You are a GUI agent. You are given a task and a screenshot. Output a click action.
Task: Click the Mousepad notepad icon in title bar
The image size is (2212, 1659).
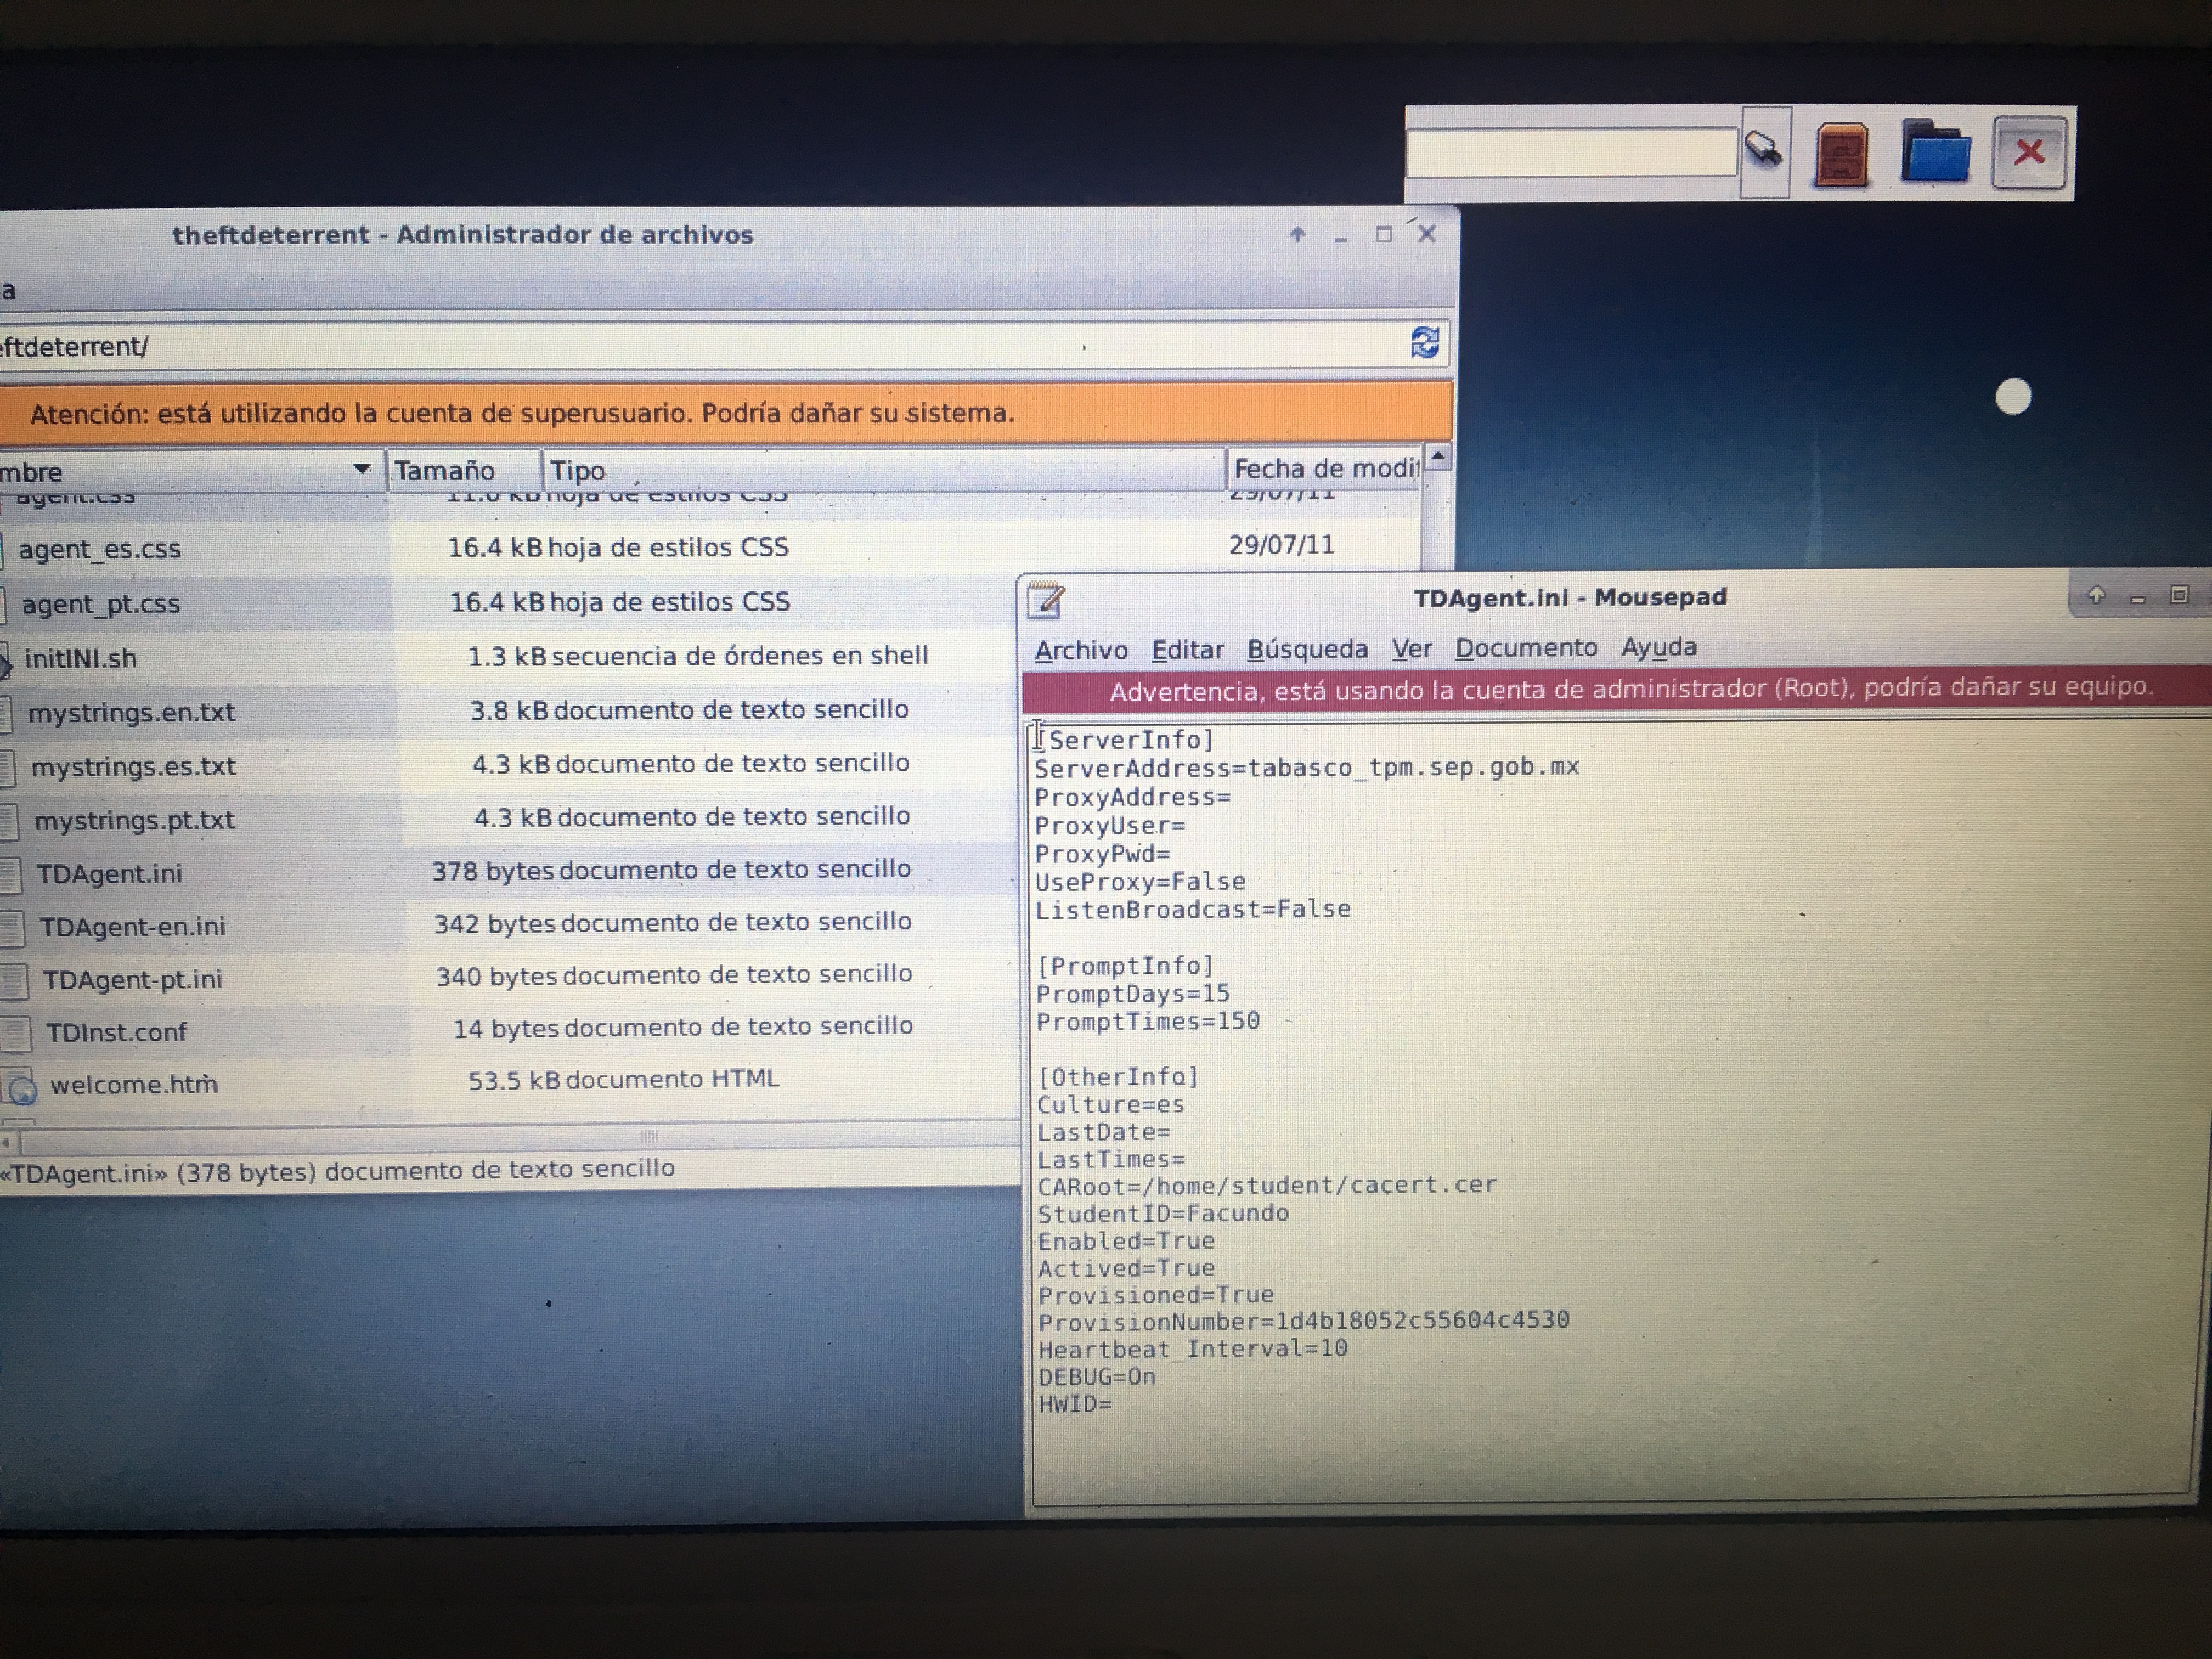click(1046, 600)
